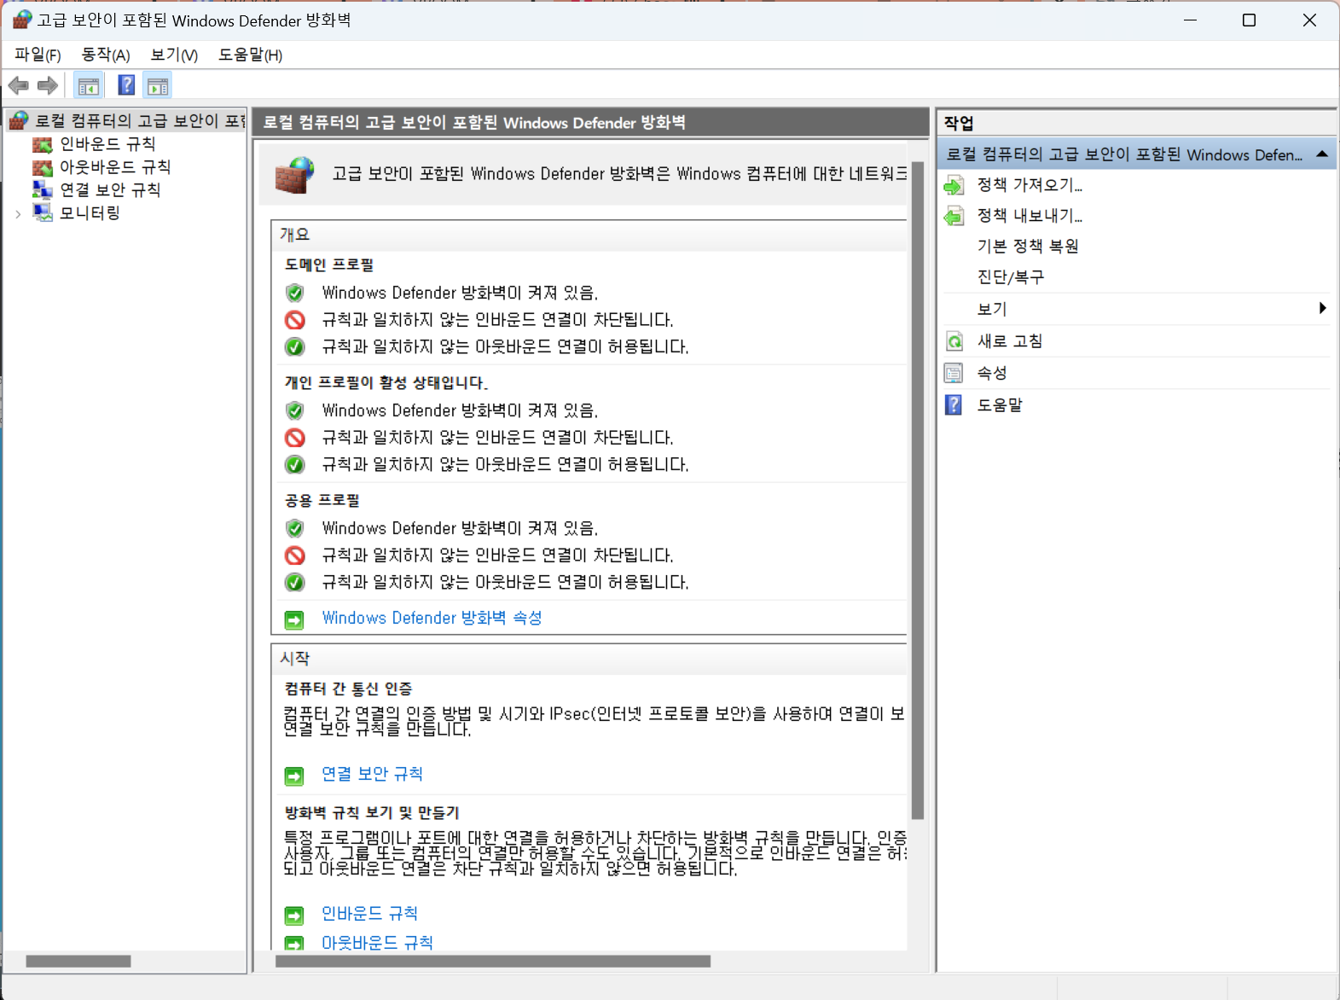Viewport: 1340px width, 1000px height.
Task: Open the Windows Defender 방화벽 속성 link
Action: tap(432, 618)
